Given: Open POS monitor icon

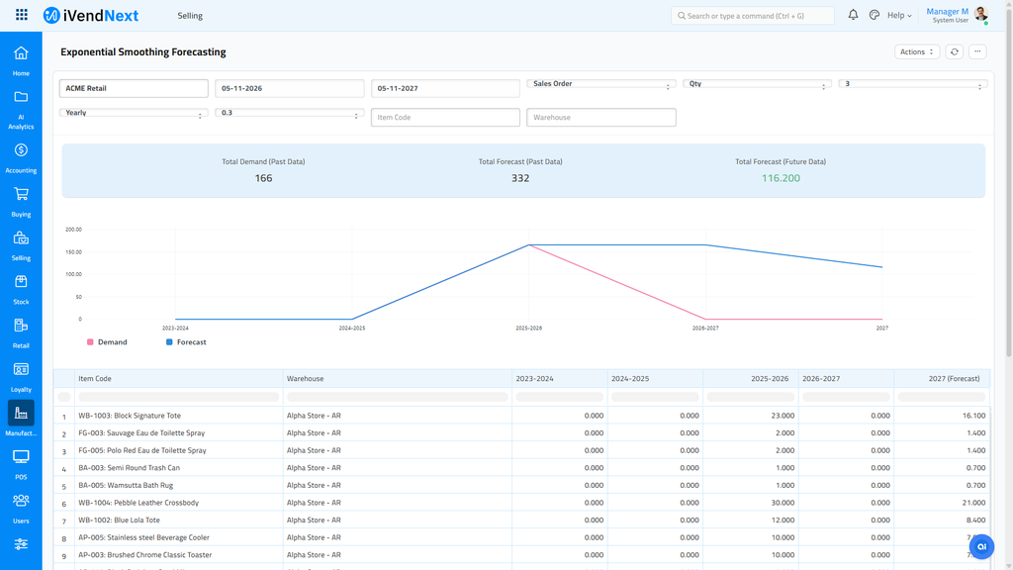Looking at the screenshot, I should pyautogui.click(x=21, y=457).
